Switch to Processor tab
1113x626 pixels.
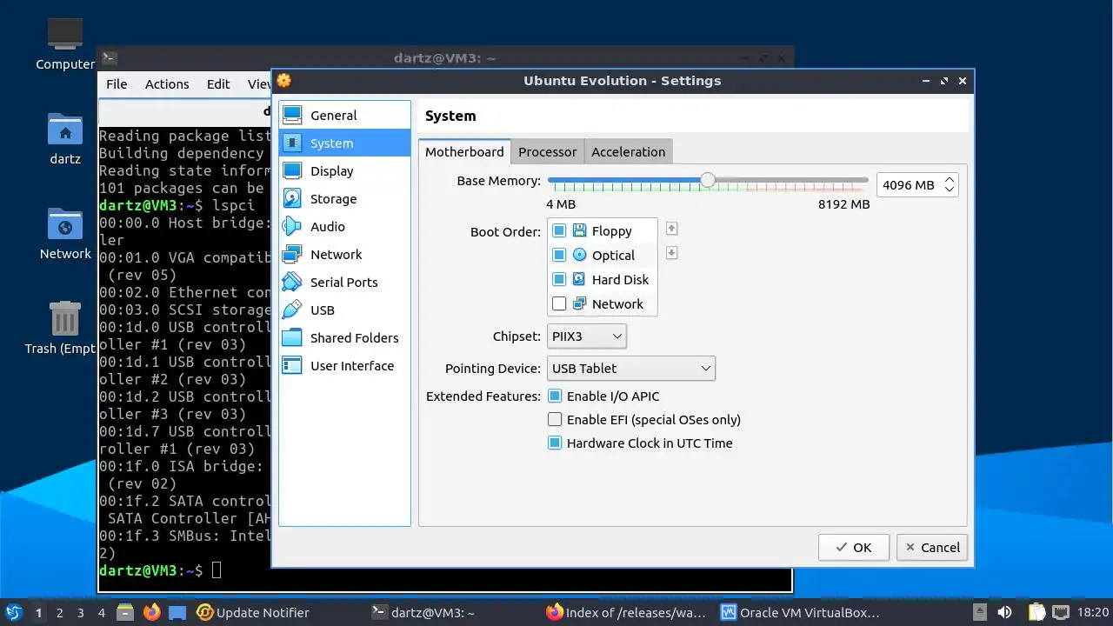click(547, 152)
